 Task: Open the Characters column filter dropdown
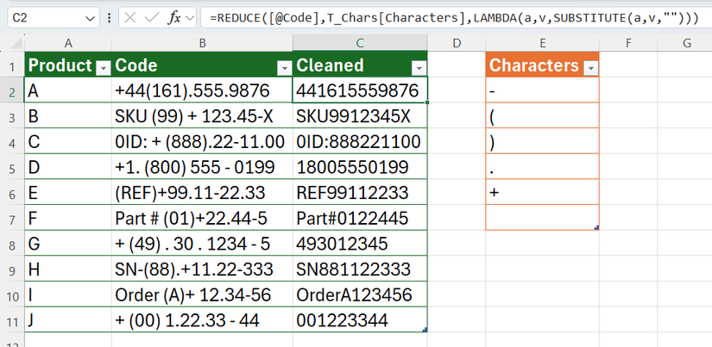591,68
